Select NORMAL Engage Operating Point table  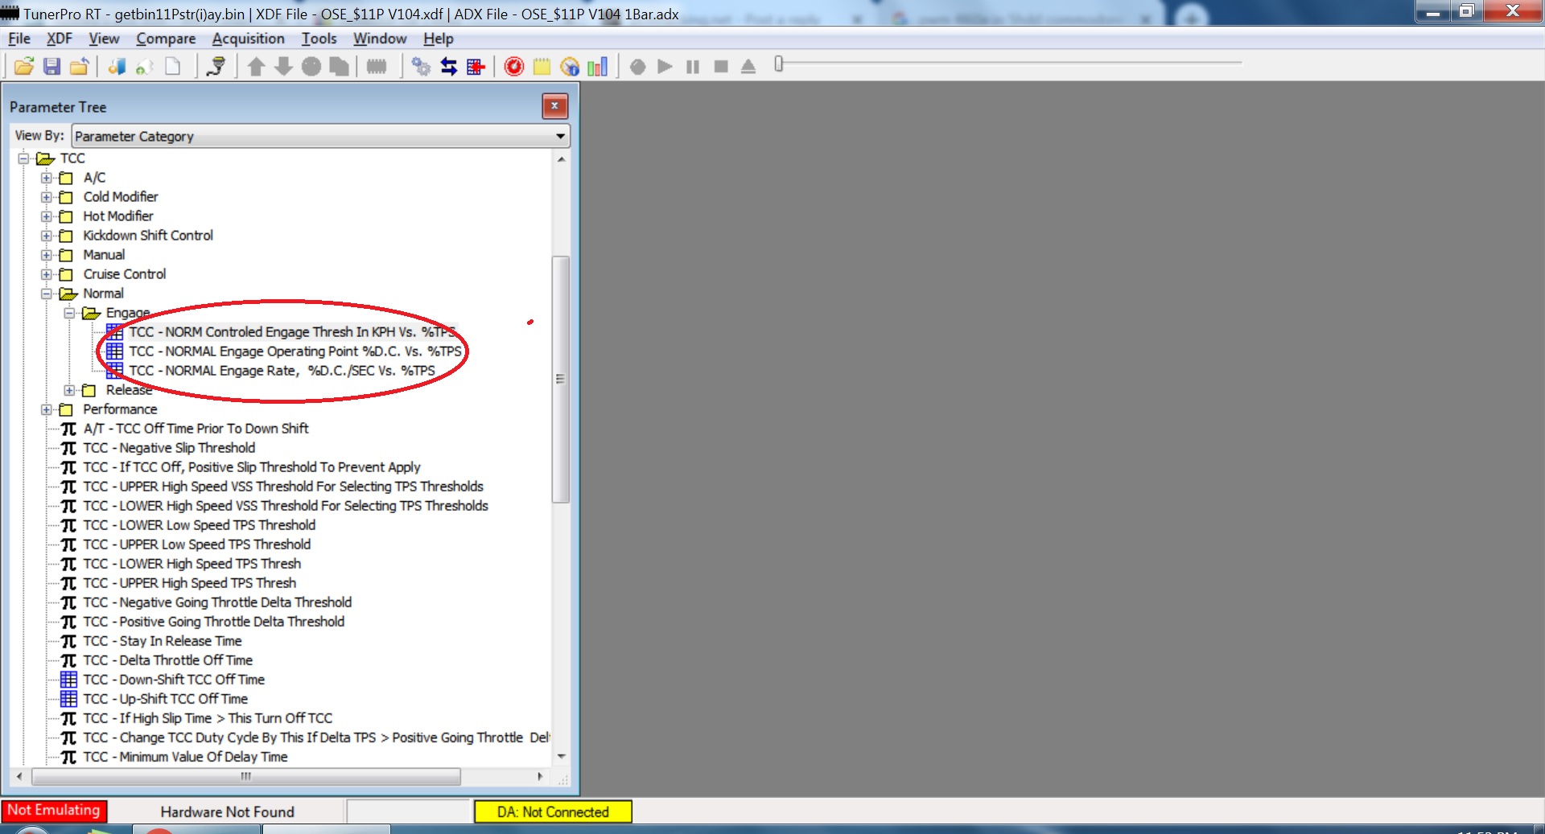(x=295, y=351)
